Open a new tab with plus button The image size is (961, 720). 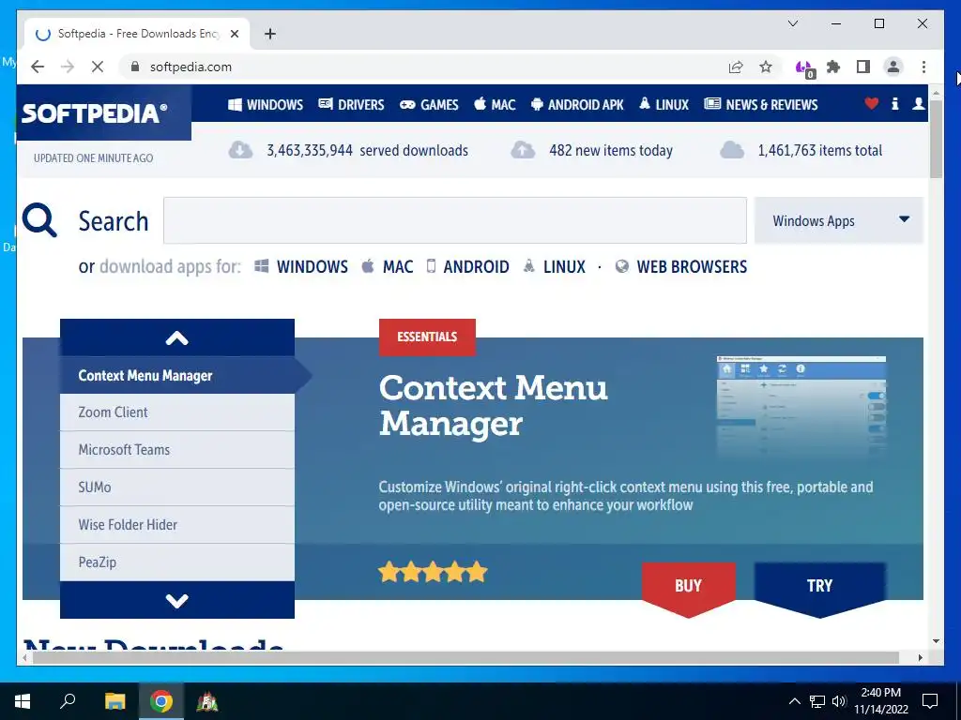[270, 34]
